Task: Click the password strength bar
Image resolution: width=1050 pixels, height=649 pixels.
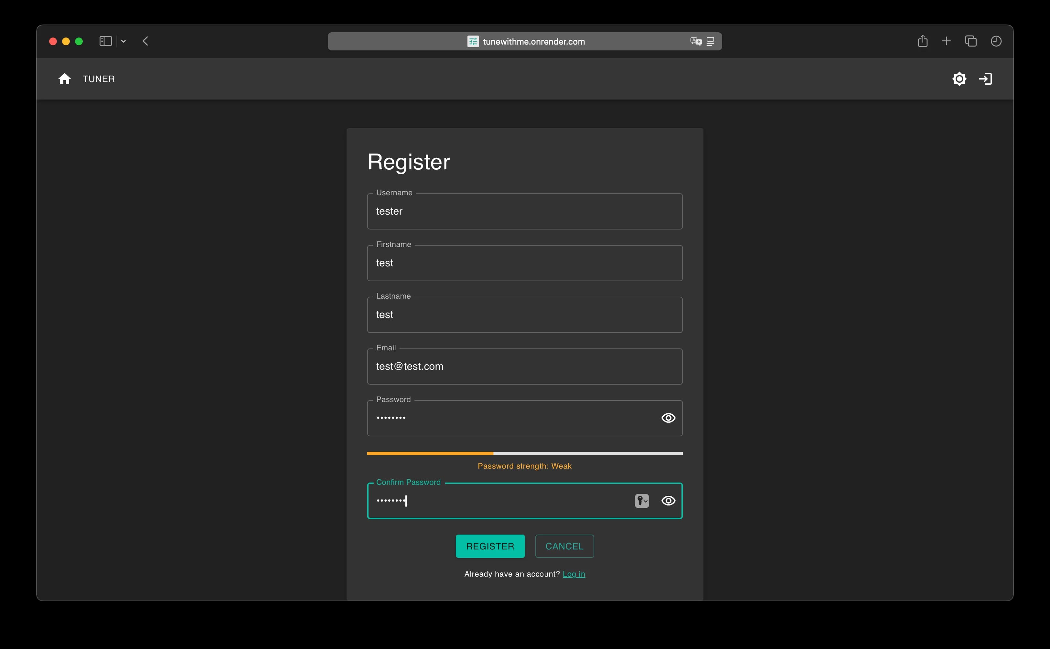Action: (525, 453)
